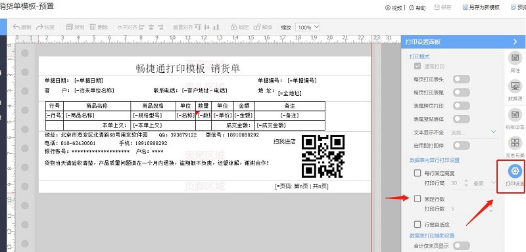The height and width of the screenshot is (252, 526).
Task: Enable 每页打印表尾 switch
Action: (462, 93)
